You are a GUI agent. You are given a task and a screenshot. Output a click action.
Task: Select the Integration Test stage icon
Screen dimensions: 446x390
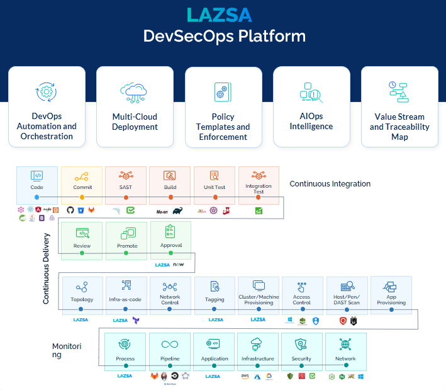point(259,175)
